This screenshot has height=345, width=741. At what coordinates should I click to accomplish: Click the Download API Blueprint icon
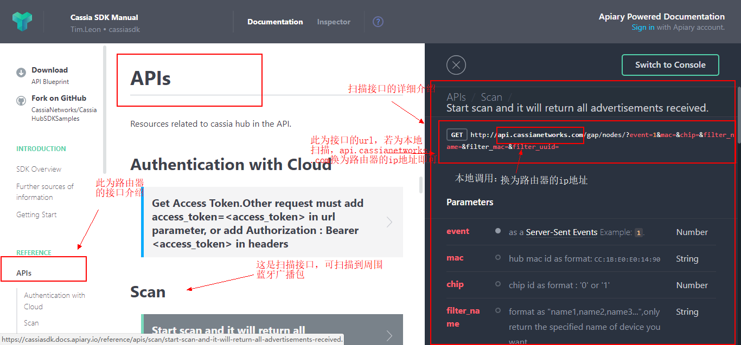(x=21, y=73)
